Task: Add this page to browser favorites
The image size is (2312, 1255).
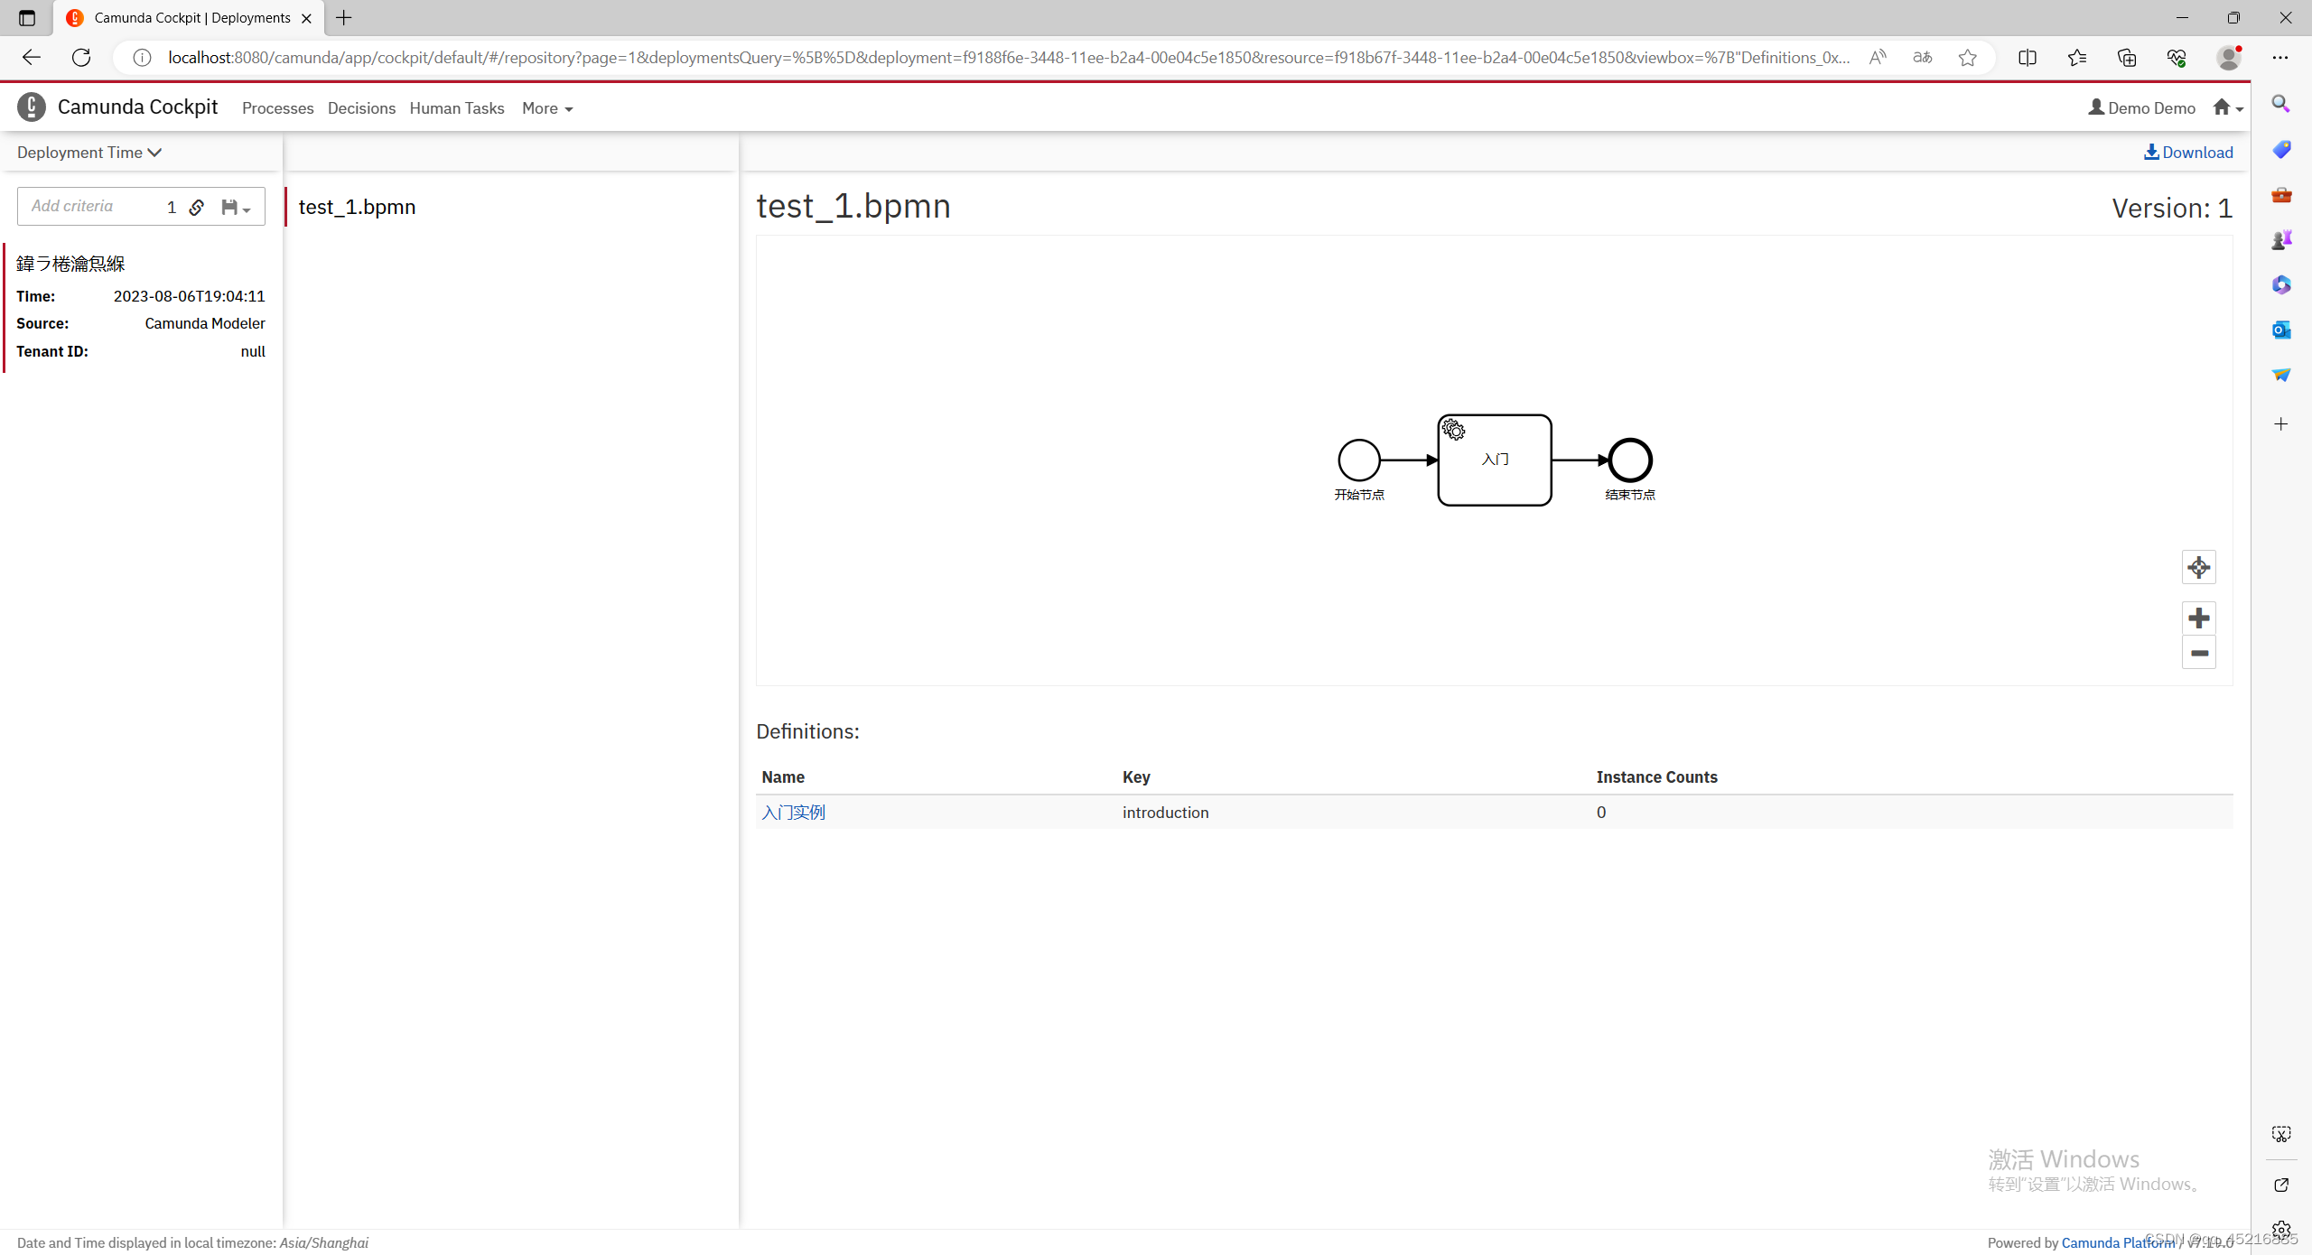Action: coord(1968,58)
